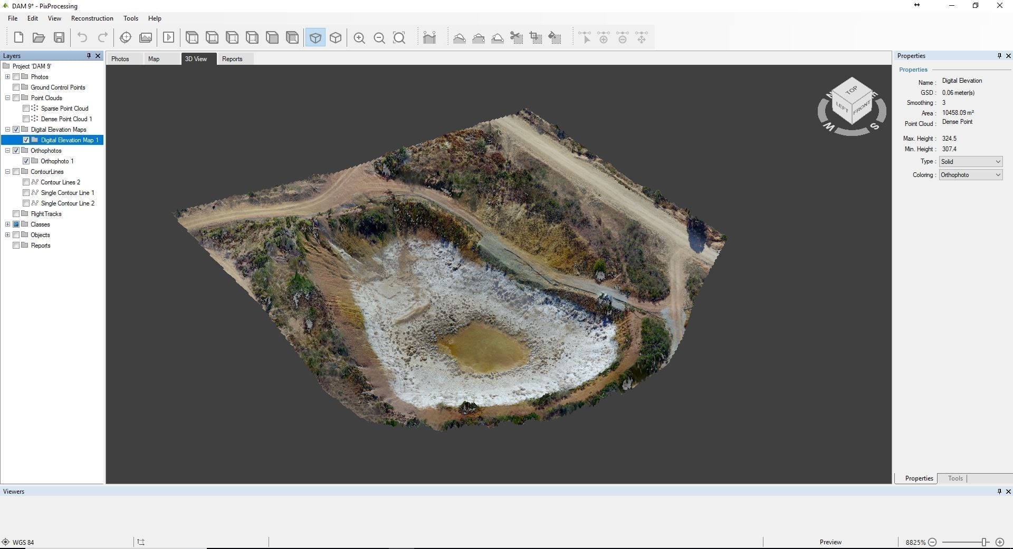The height and width of the screenshot is (549, 1013).
Task: Open the Coloring dropdown showing Orthophoto
Action: click(970, 175)
